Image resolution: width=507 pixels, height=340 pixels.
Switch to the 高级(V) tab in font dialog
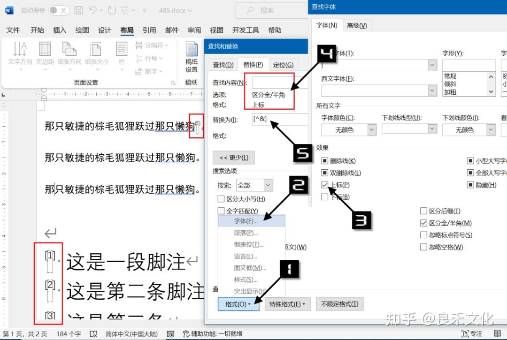click(357, 25)
